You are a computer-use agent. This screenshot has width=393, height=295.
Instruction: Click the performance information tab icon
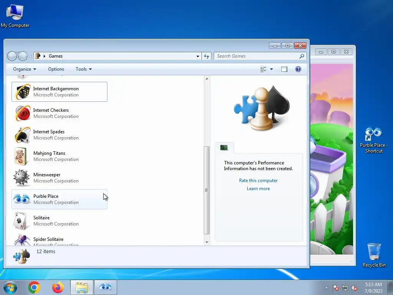[x=224, y=148]
